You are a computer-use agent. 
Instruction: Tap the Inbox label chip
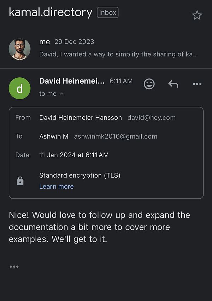click(107, 13)
